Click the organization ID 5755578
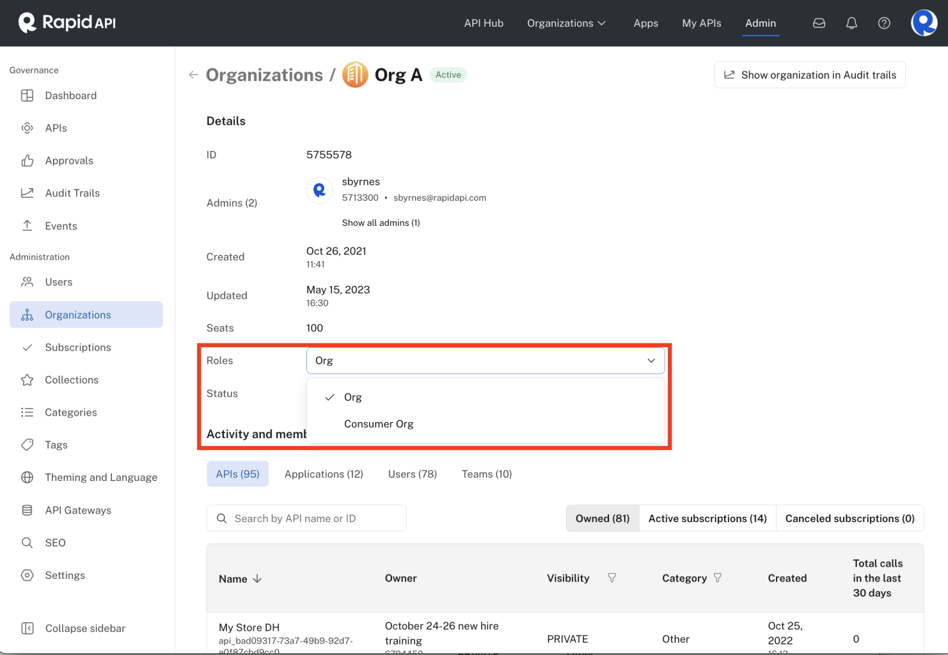948x655 pixels. pyautogui.click(x=329, y=155)
